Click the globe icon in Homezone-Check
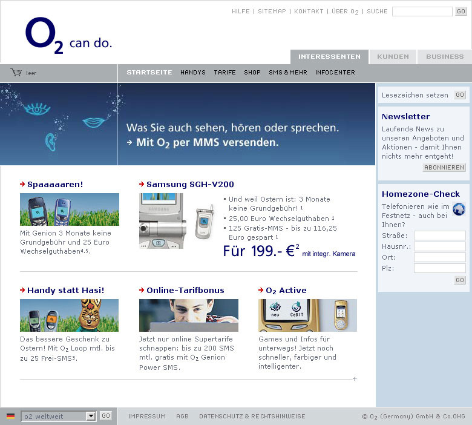472x425 pixels. pyautogui.click(x=459, y=209)
